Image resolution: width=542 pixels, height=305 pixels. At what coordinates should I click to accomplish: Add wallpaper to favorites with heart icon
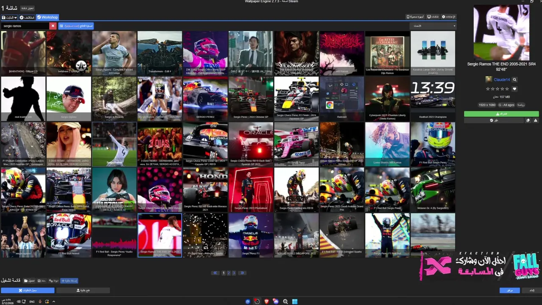514,89
